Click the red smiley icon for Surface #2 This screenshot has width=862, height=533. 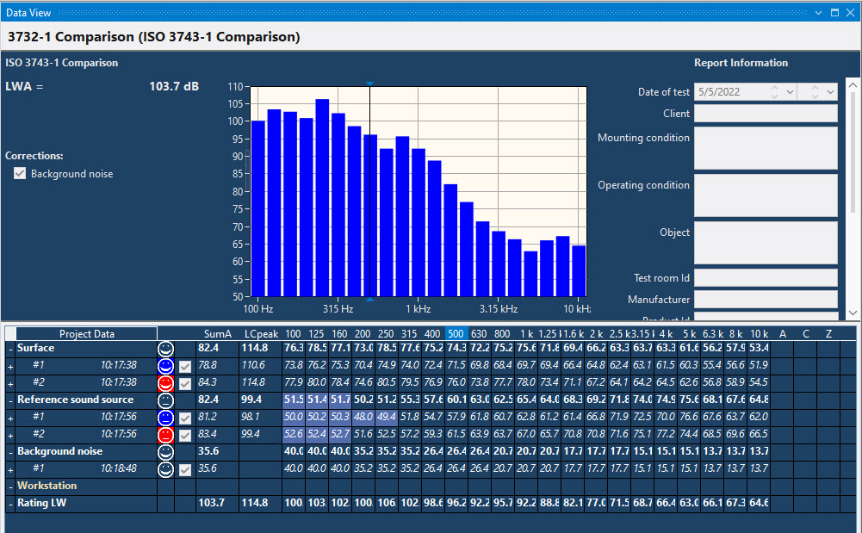(165, 382)
